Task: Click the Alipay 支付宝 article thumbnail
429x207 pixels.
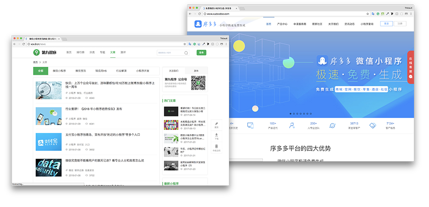Action: coord(48,142)
